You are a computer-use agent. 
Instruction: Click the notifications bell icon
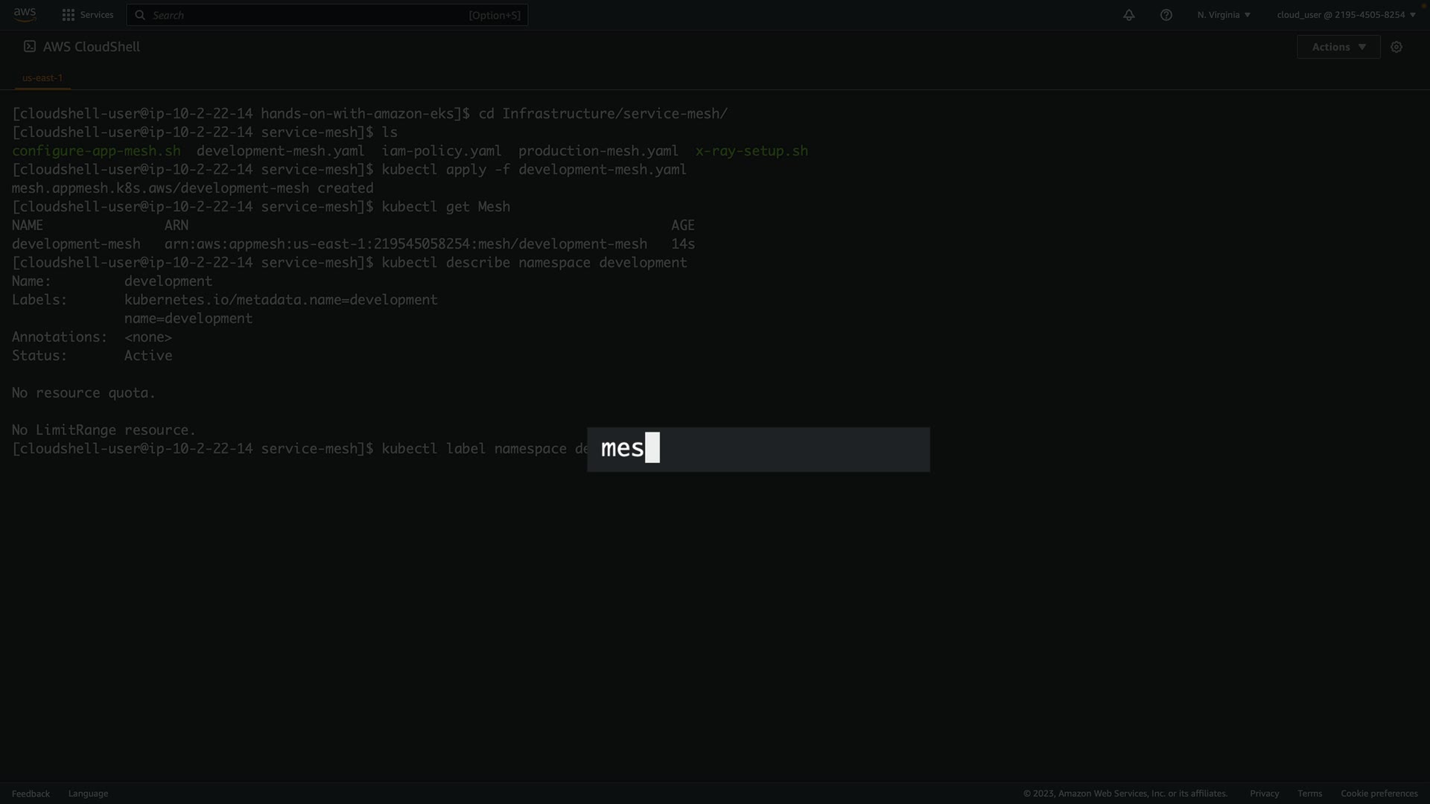point(1129,15)
